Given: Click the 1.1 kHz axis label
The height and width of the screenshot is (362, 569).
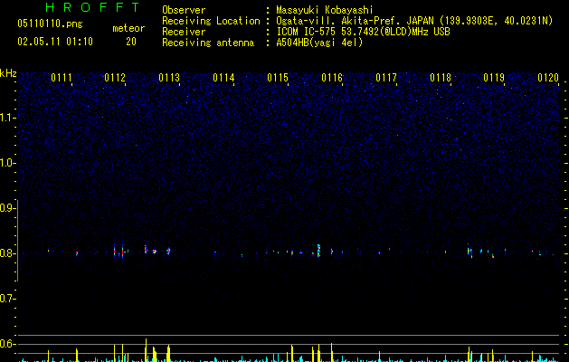Looking at the screenshot, I should pyautogui.click(x=7, y=118).
